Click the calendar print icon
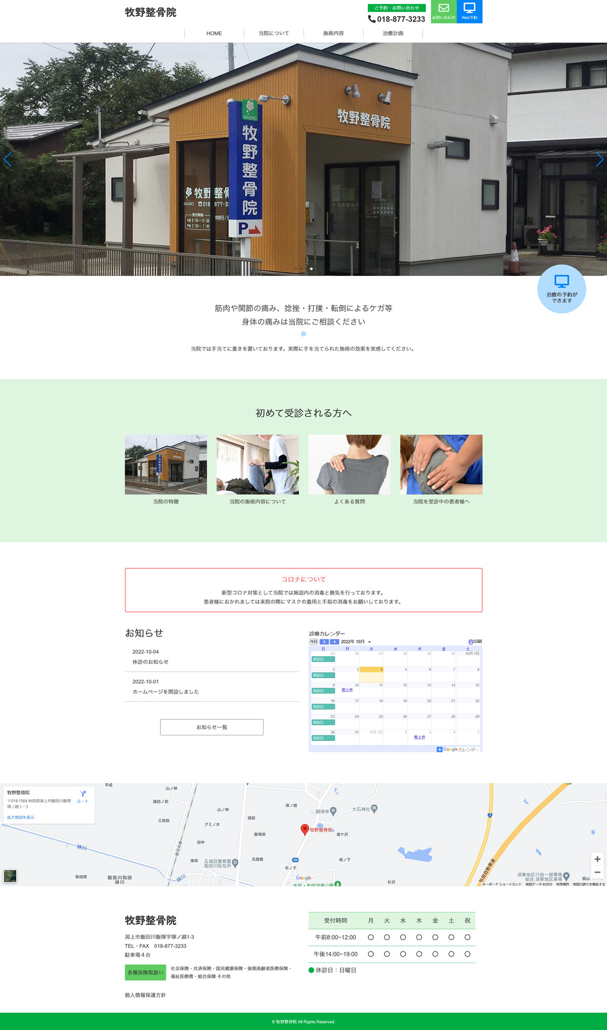Screen dimensions: 607x1030 click(x=471, y=642)
